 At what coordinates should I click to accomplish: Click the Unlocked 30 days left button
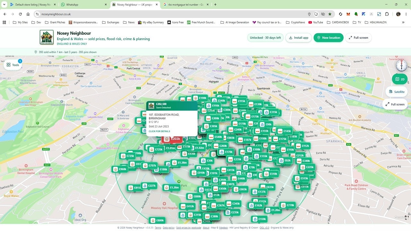pyautogui.click(x=265, y=38)
